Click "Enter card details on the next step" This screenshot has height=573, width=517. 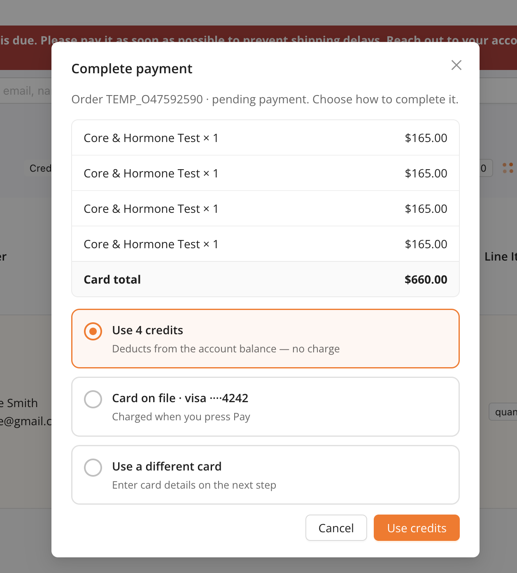point(194,485)
